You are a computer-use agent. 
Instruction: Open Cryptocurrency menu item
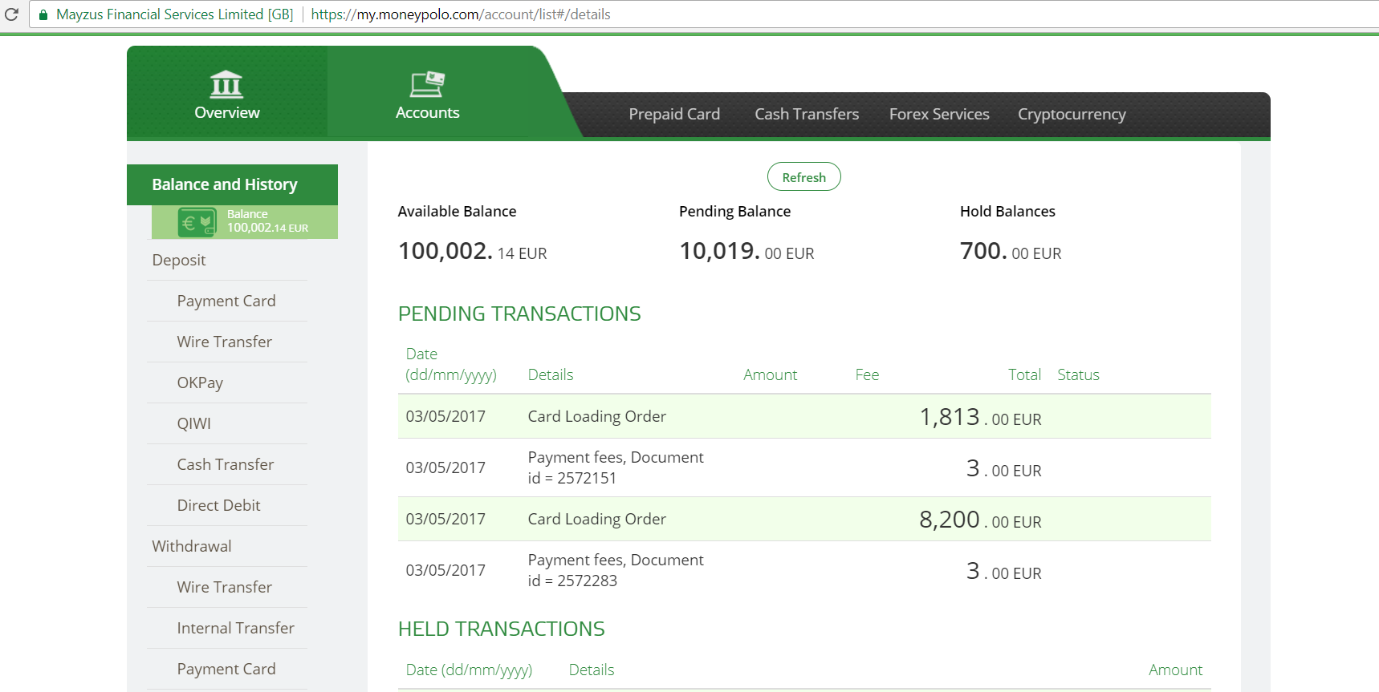[x=1072, y=115]
